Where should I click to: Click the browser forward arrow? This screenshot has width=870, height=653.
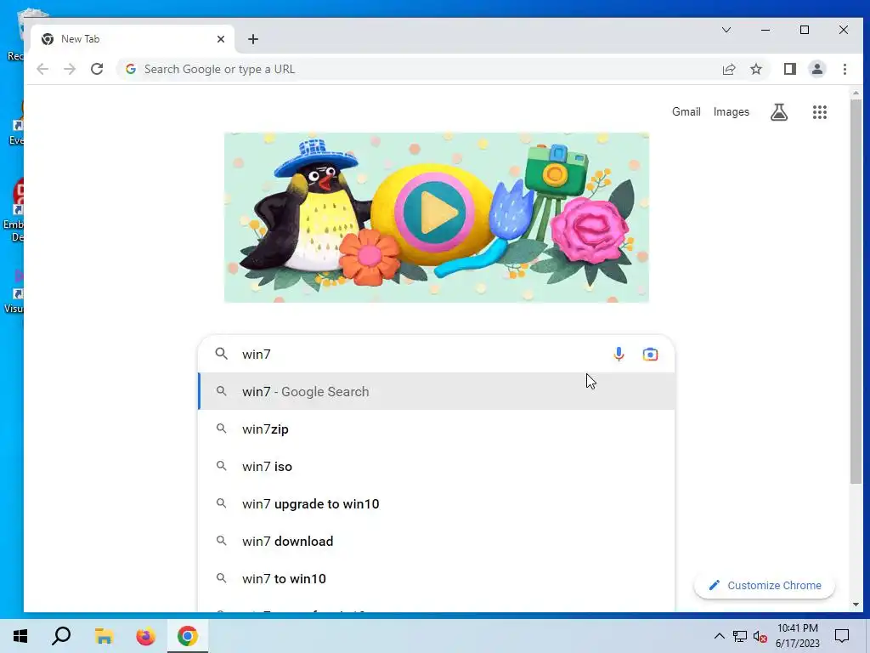point(70,69)
